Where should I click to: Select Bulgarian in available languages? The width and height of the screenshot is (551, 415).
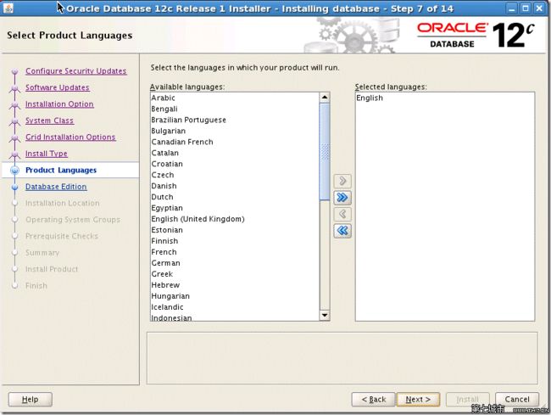point(234,131)
